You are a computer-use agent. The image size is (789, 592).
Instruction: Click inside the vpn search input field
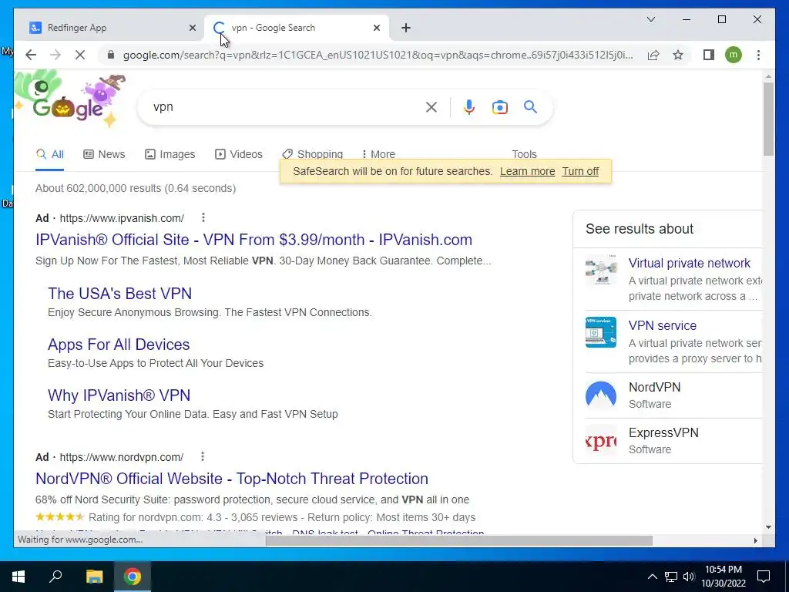pos(284,106)
